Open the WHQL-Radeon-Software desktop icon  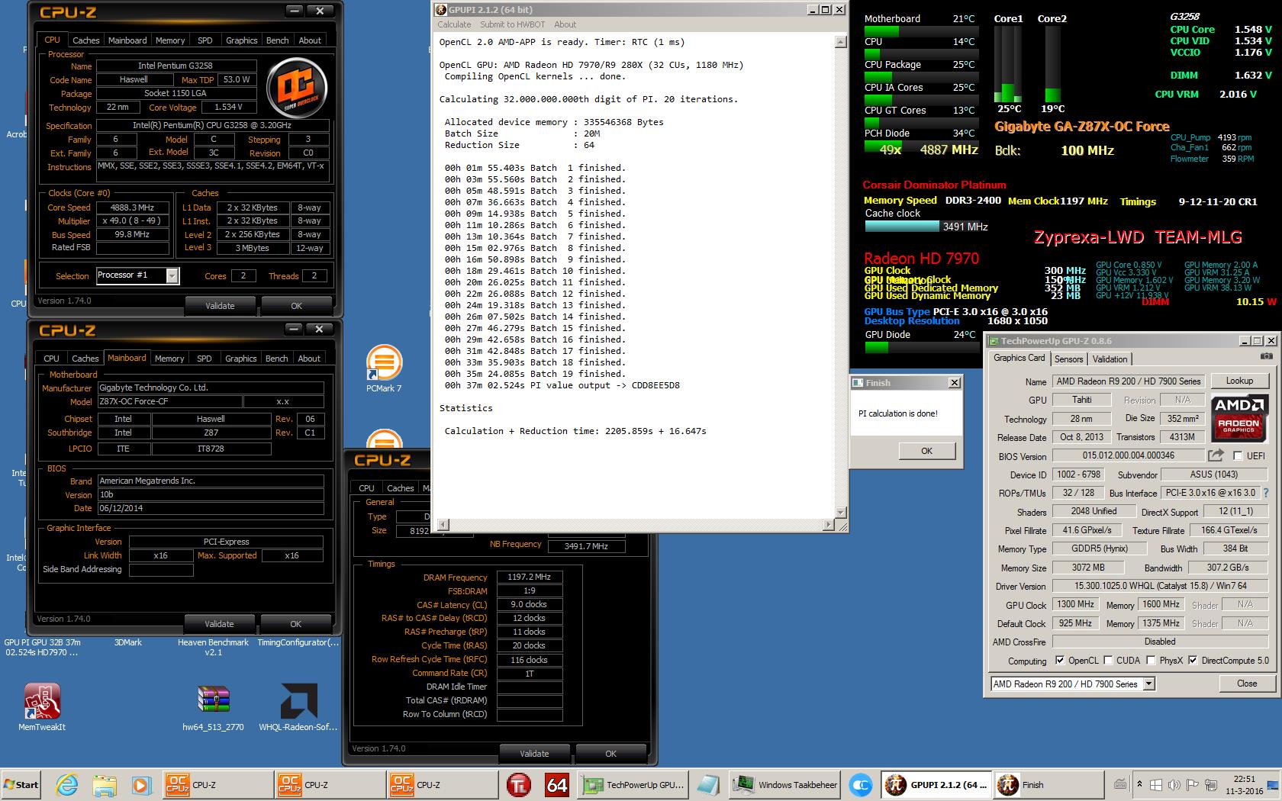(x=298, y=707)
